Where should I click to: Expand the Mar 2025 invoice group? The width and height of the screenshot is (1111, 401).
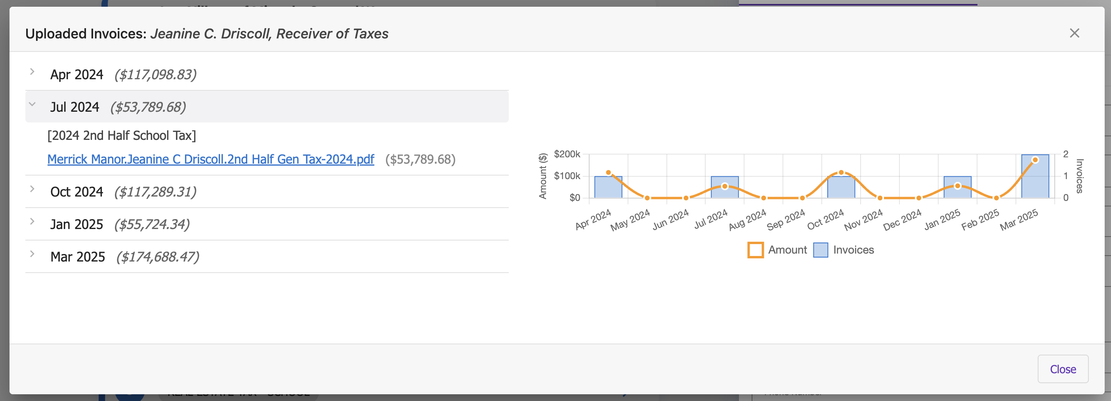[32, 254]
